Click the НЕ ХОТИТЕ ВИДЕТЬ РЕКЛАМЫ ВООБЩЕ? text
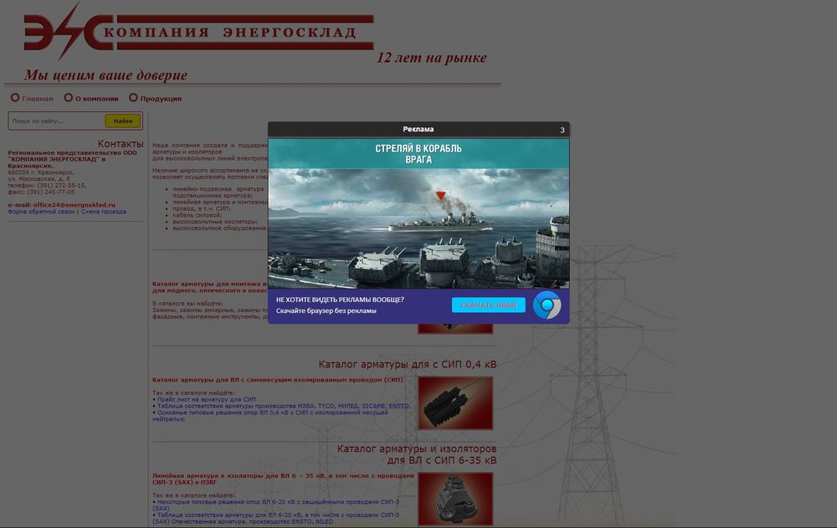 (x=340, y=300)
